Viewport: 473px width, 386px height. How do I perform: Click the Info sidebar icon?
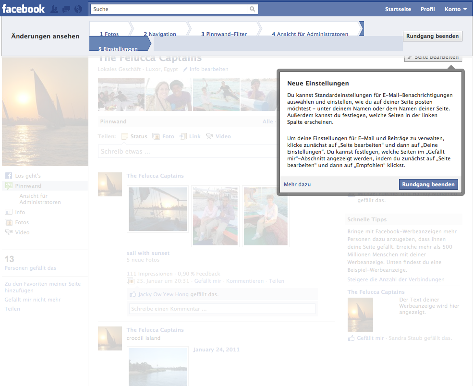(9, 212)
